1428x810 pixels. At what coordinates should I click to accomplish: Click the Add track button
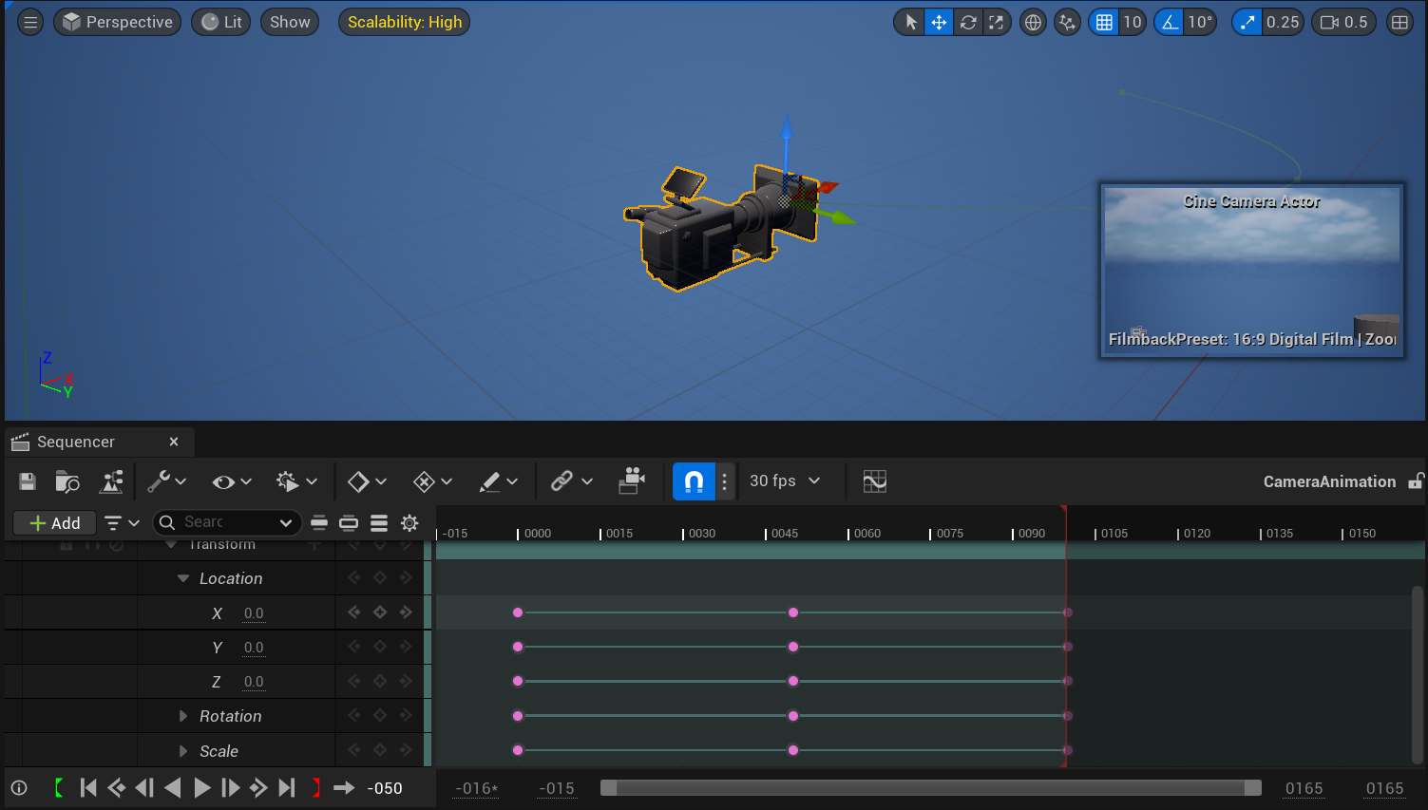coord(55,523)
